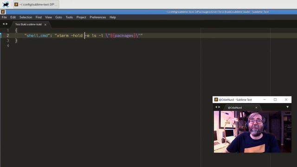297x167 pixels.
Task: Click the webcam video in @OdatNurd window
Action: 252,132
